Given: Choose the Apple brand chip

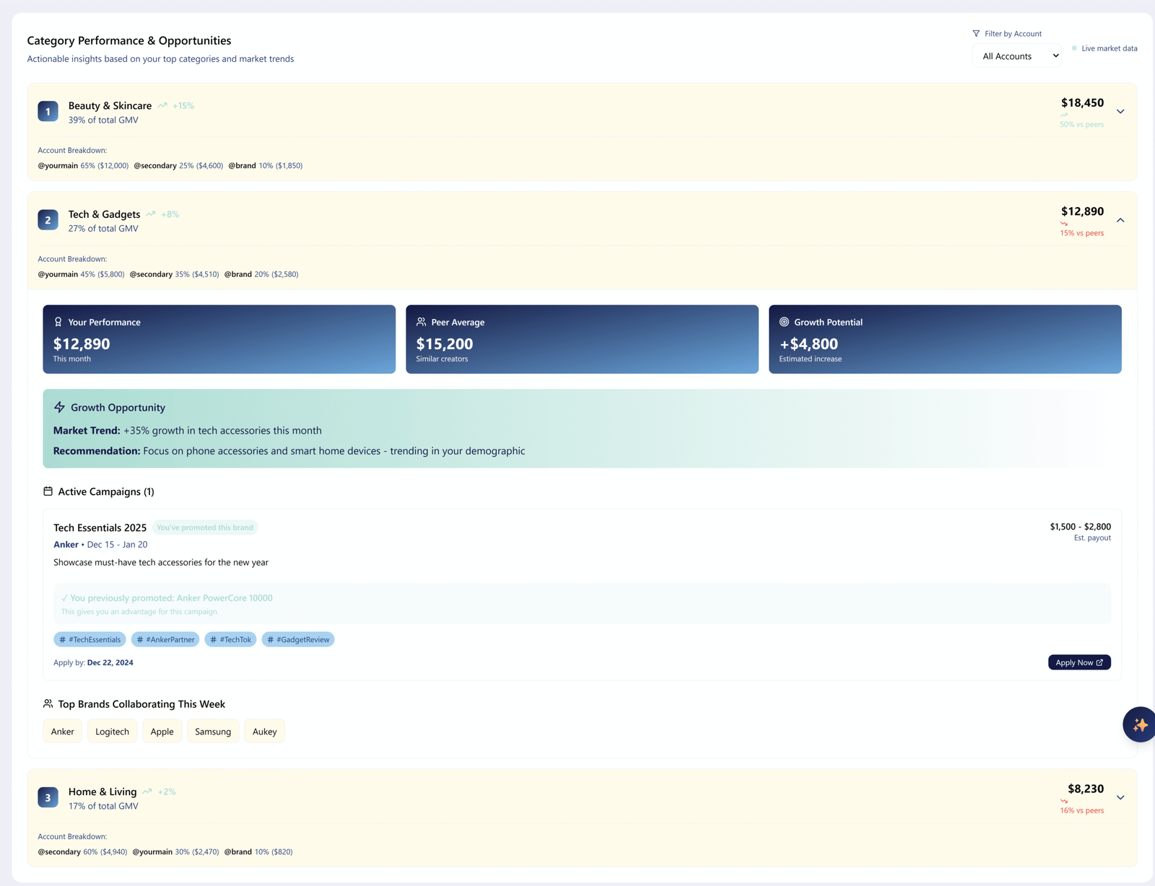Looking at the screenshot, I should tap(162, 731).
